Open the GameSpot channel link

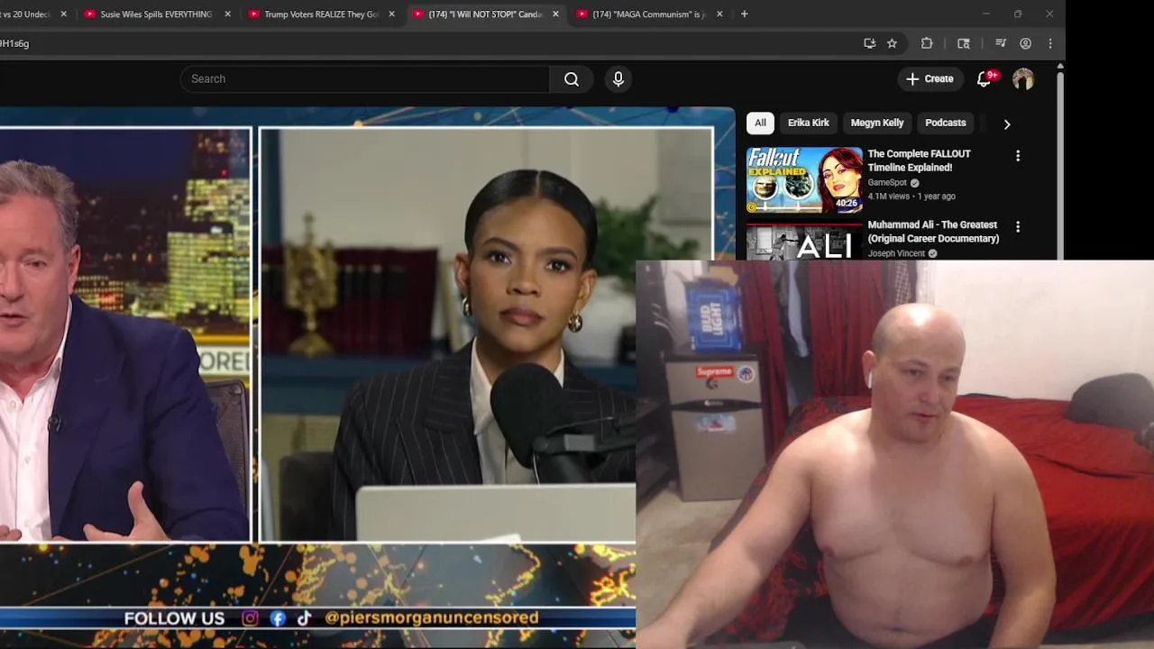pos(887,182)
